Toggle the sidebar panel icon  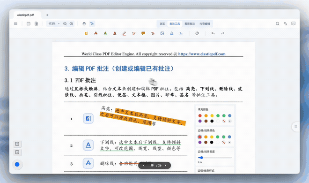tap(29, 23)
